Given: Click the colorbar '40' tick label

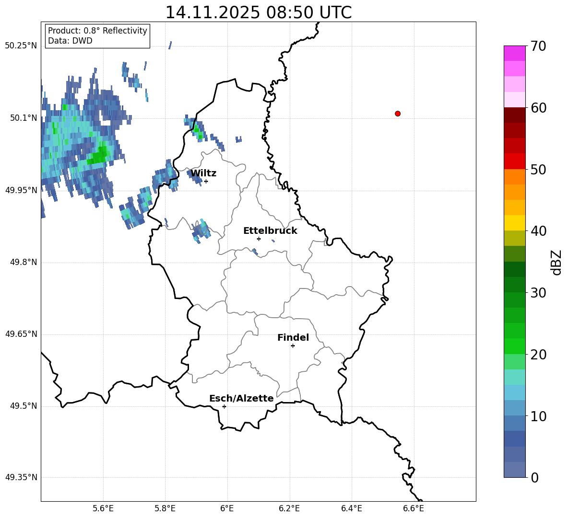Looking at the screenshot, I should click(x=538, y=231).
